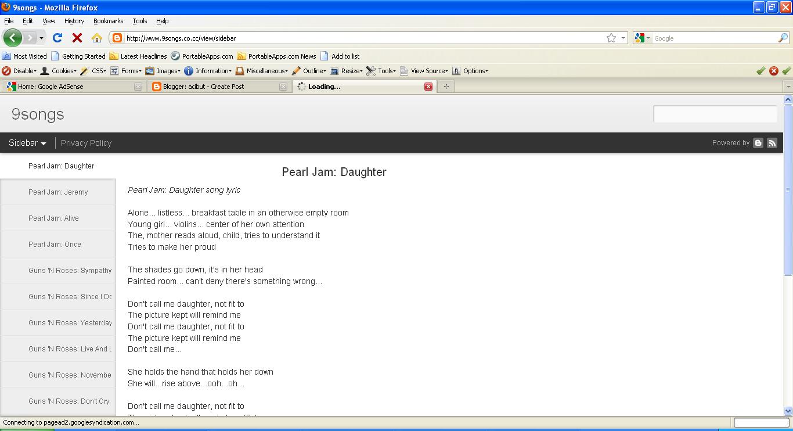Open a new tab with the plus button
793x431 pixels.
pyautogui.click(x=446, y=87)
